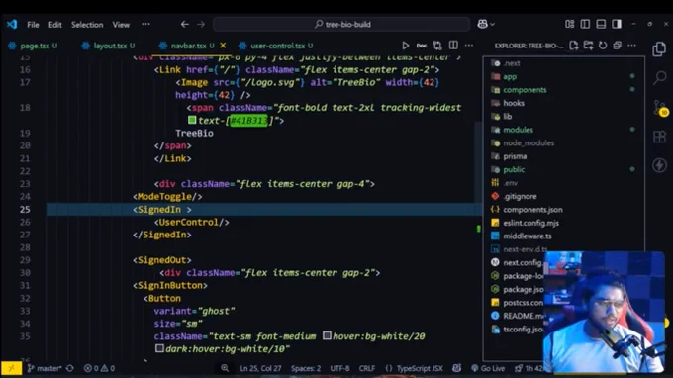
Task: Toggle the primary side bar layout icon
Action: tap(585, 24)
